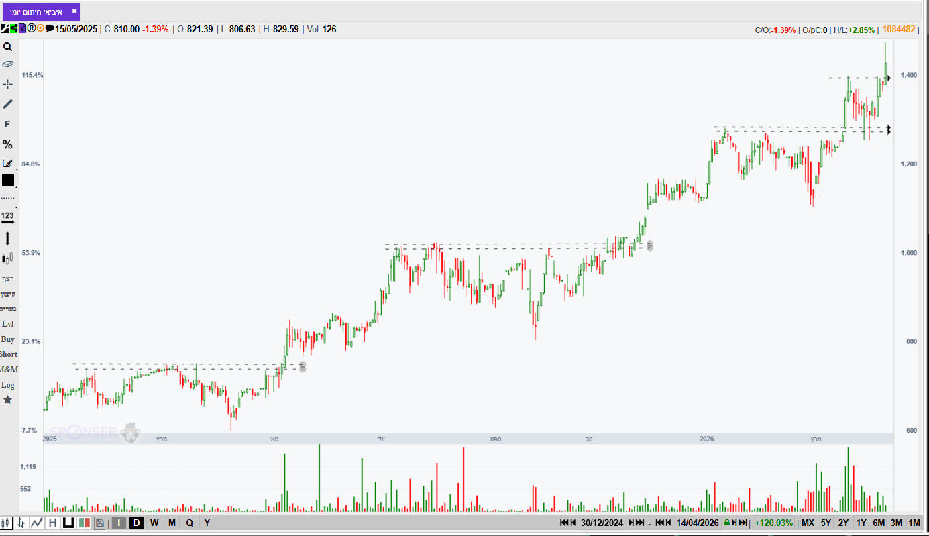
Task: Close the purple chart tab
Action: (74, 11)
